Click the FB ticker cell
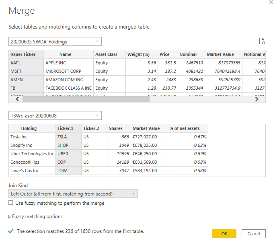This screenshot has width=273, height=247. (26, 88)
